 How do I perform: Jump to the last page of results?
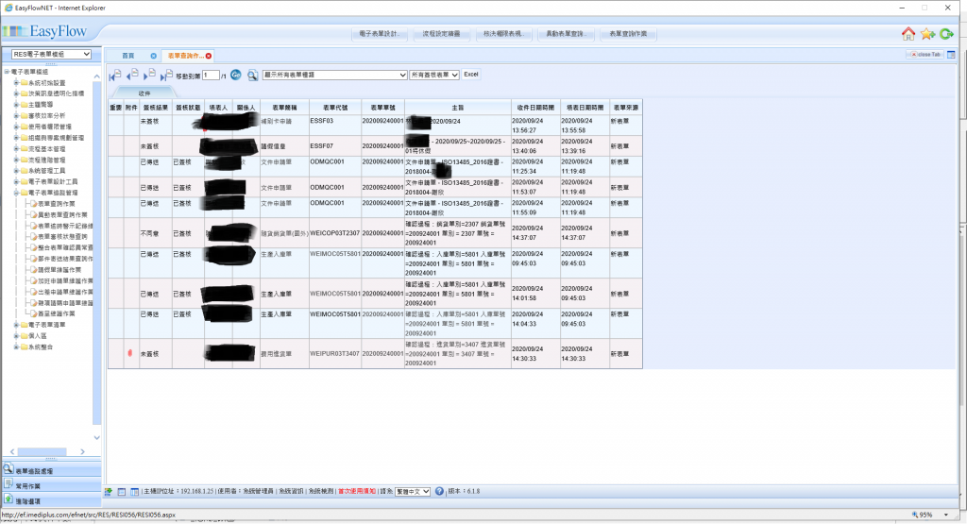(x=166, y=76)
